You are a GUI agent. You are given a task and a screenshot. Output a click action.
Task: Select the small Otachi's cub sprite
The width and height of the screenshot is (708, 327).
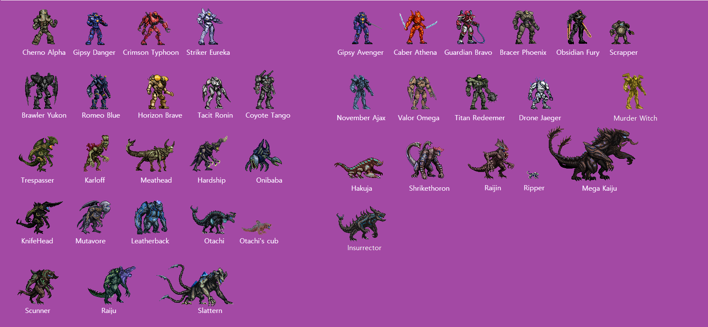pos(257,227)
